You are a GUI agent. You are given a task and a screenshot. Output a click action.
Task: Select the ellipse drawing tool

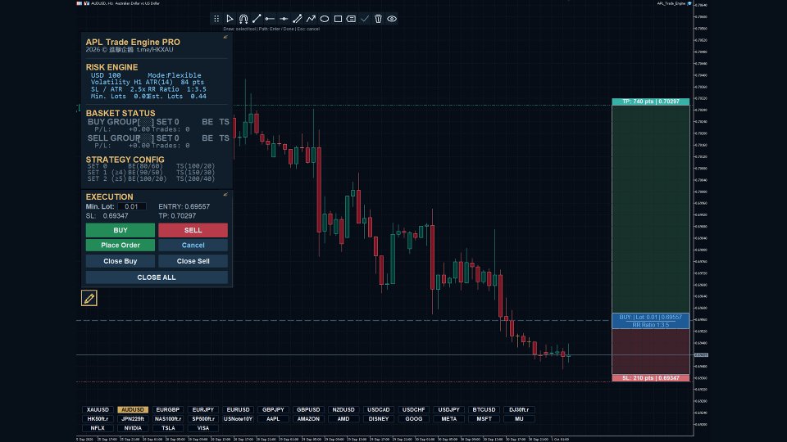(325, 19)
